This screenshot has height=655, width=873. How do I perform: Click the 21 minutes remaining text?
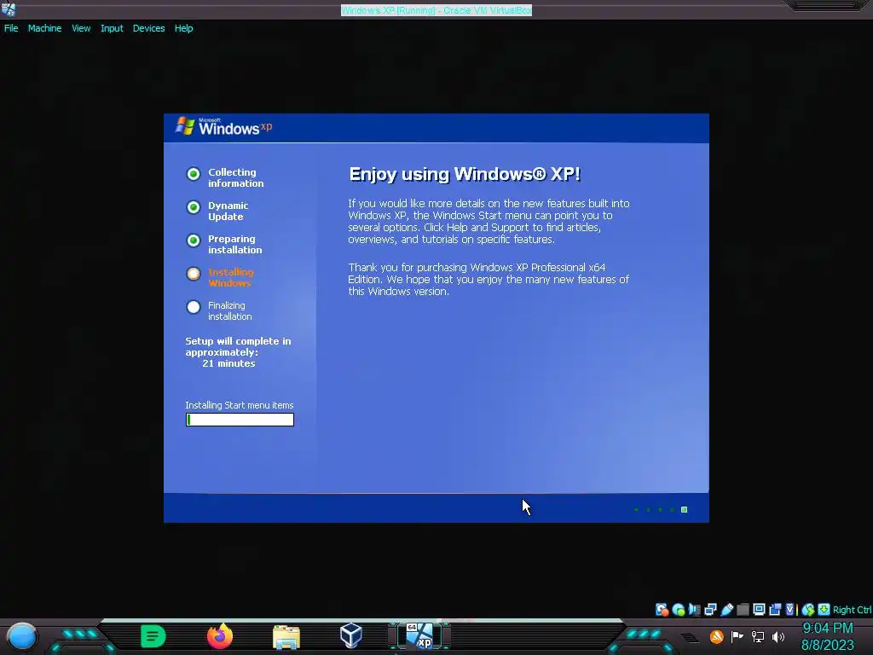[228, 363]
